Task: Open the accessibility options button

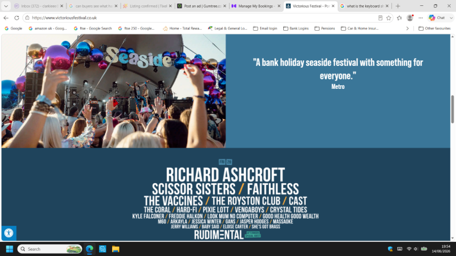Action: (9, 233)
